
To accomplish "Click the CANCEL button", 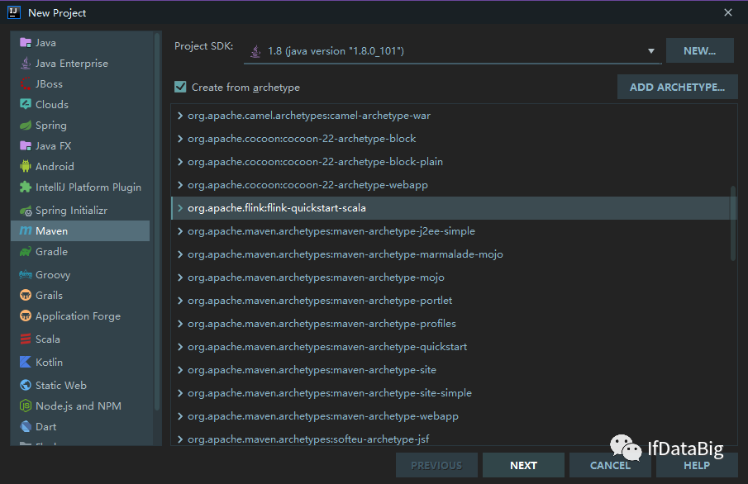I will pyautogui.click(x=610, y=465).
